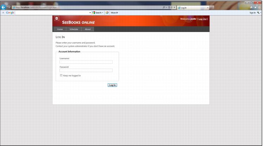Select the Log In browser tab
263x146 pixels.
pos(192,8)
